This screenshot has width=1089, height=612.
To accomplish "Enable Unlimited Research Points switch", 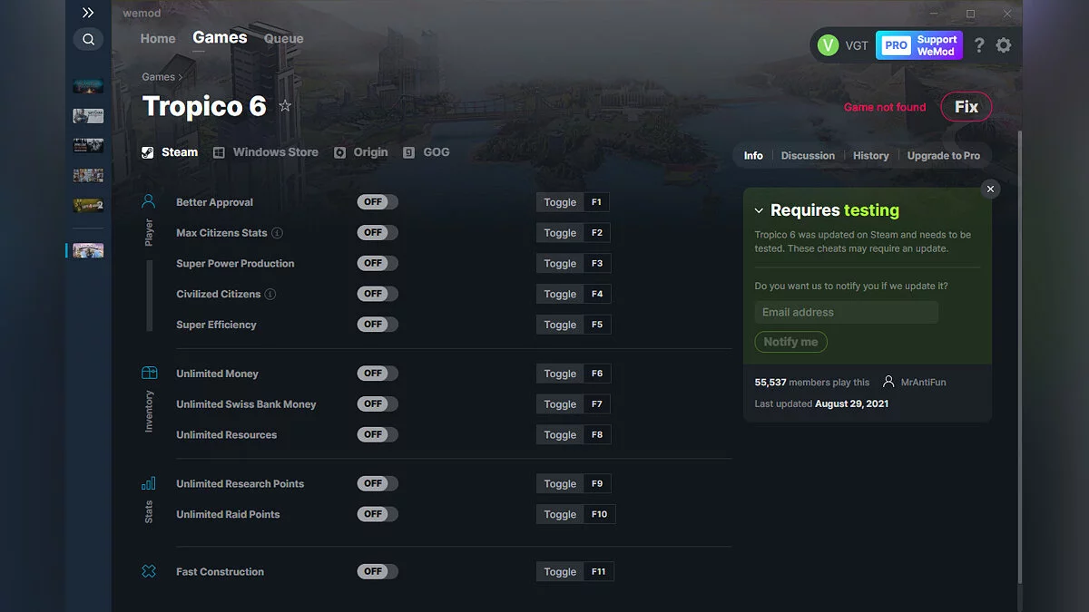I will pos(378,483).
